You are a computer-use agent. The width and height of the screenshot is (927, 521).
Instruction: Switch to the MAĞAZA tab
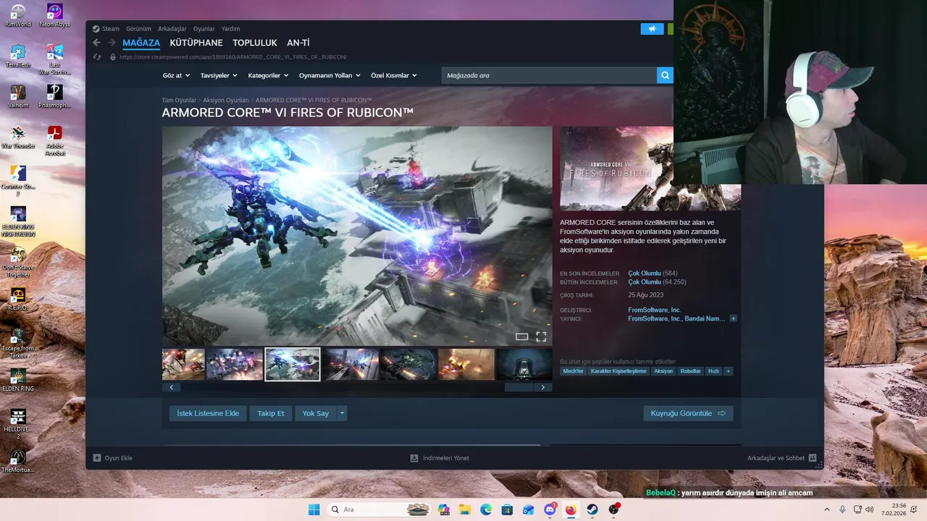[x=141, y=43]
